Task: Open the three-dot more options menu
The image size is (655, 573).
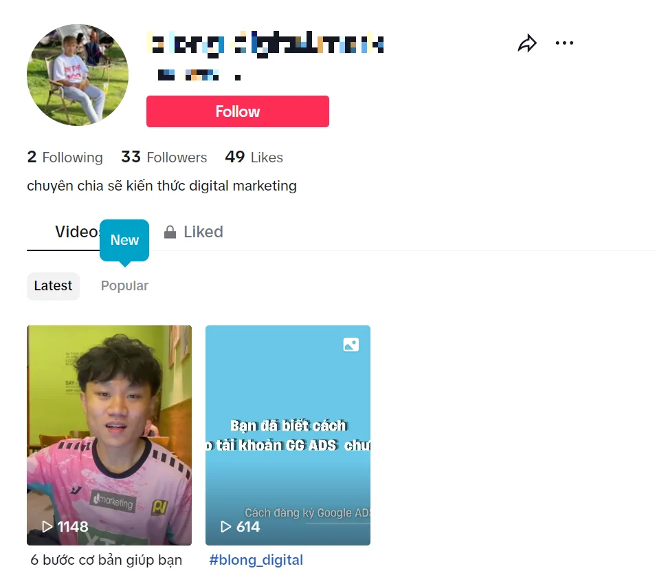Action: coord(564,43)
